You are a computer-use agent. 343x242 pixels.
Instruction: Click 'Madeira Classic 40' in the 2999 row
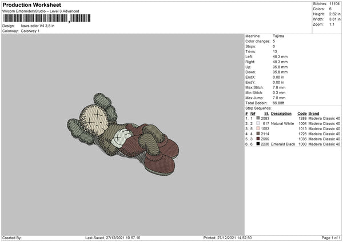pyautogui.click(x=324, y=139)
